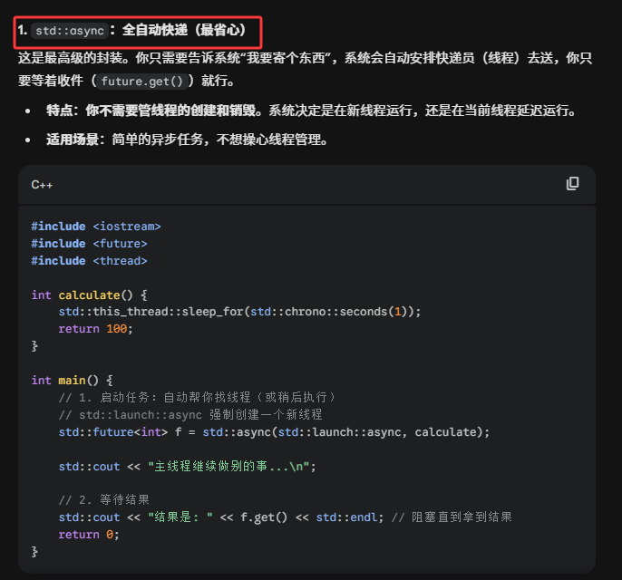The image size is (622, 580).
Task: Click the int main() line
Action: [x=73, y=381]
